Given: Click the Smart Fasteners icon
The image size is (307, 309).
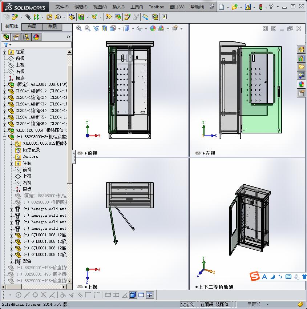Looking at the screenshot, I should pos(49,17).
